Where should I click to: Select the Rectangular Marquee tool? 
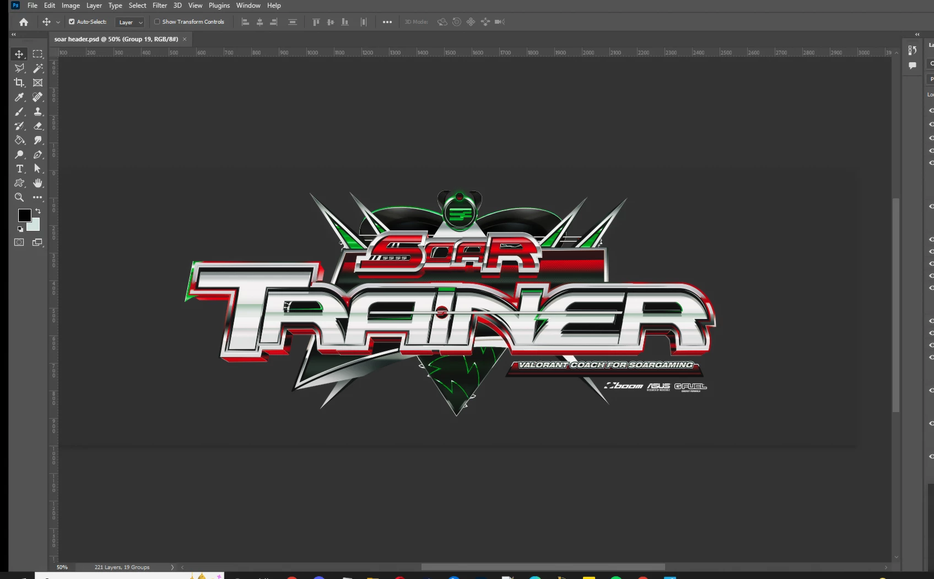click(37, 54)
